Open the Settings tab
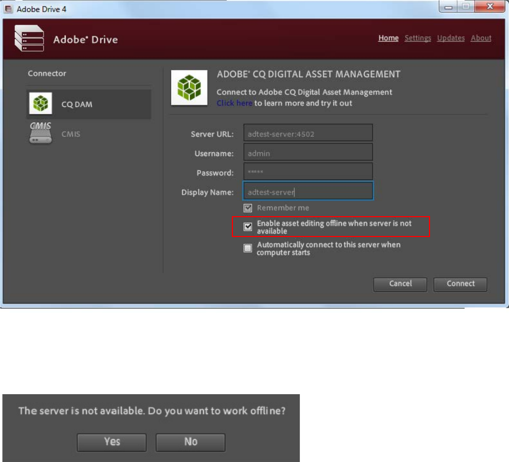509x462 pixels. [x=418, y=38]
